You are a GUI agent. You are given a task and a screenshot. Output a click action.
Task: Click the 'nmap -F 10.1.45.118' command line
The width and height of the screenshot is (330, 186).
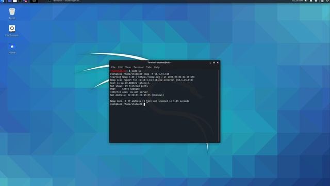point(140,74)
